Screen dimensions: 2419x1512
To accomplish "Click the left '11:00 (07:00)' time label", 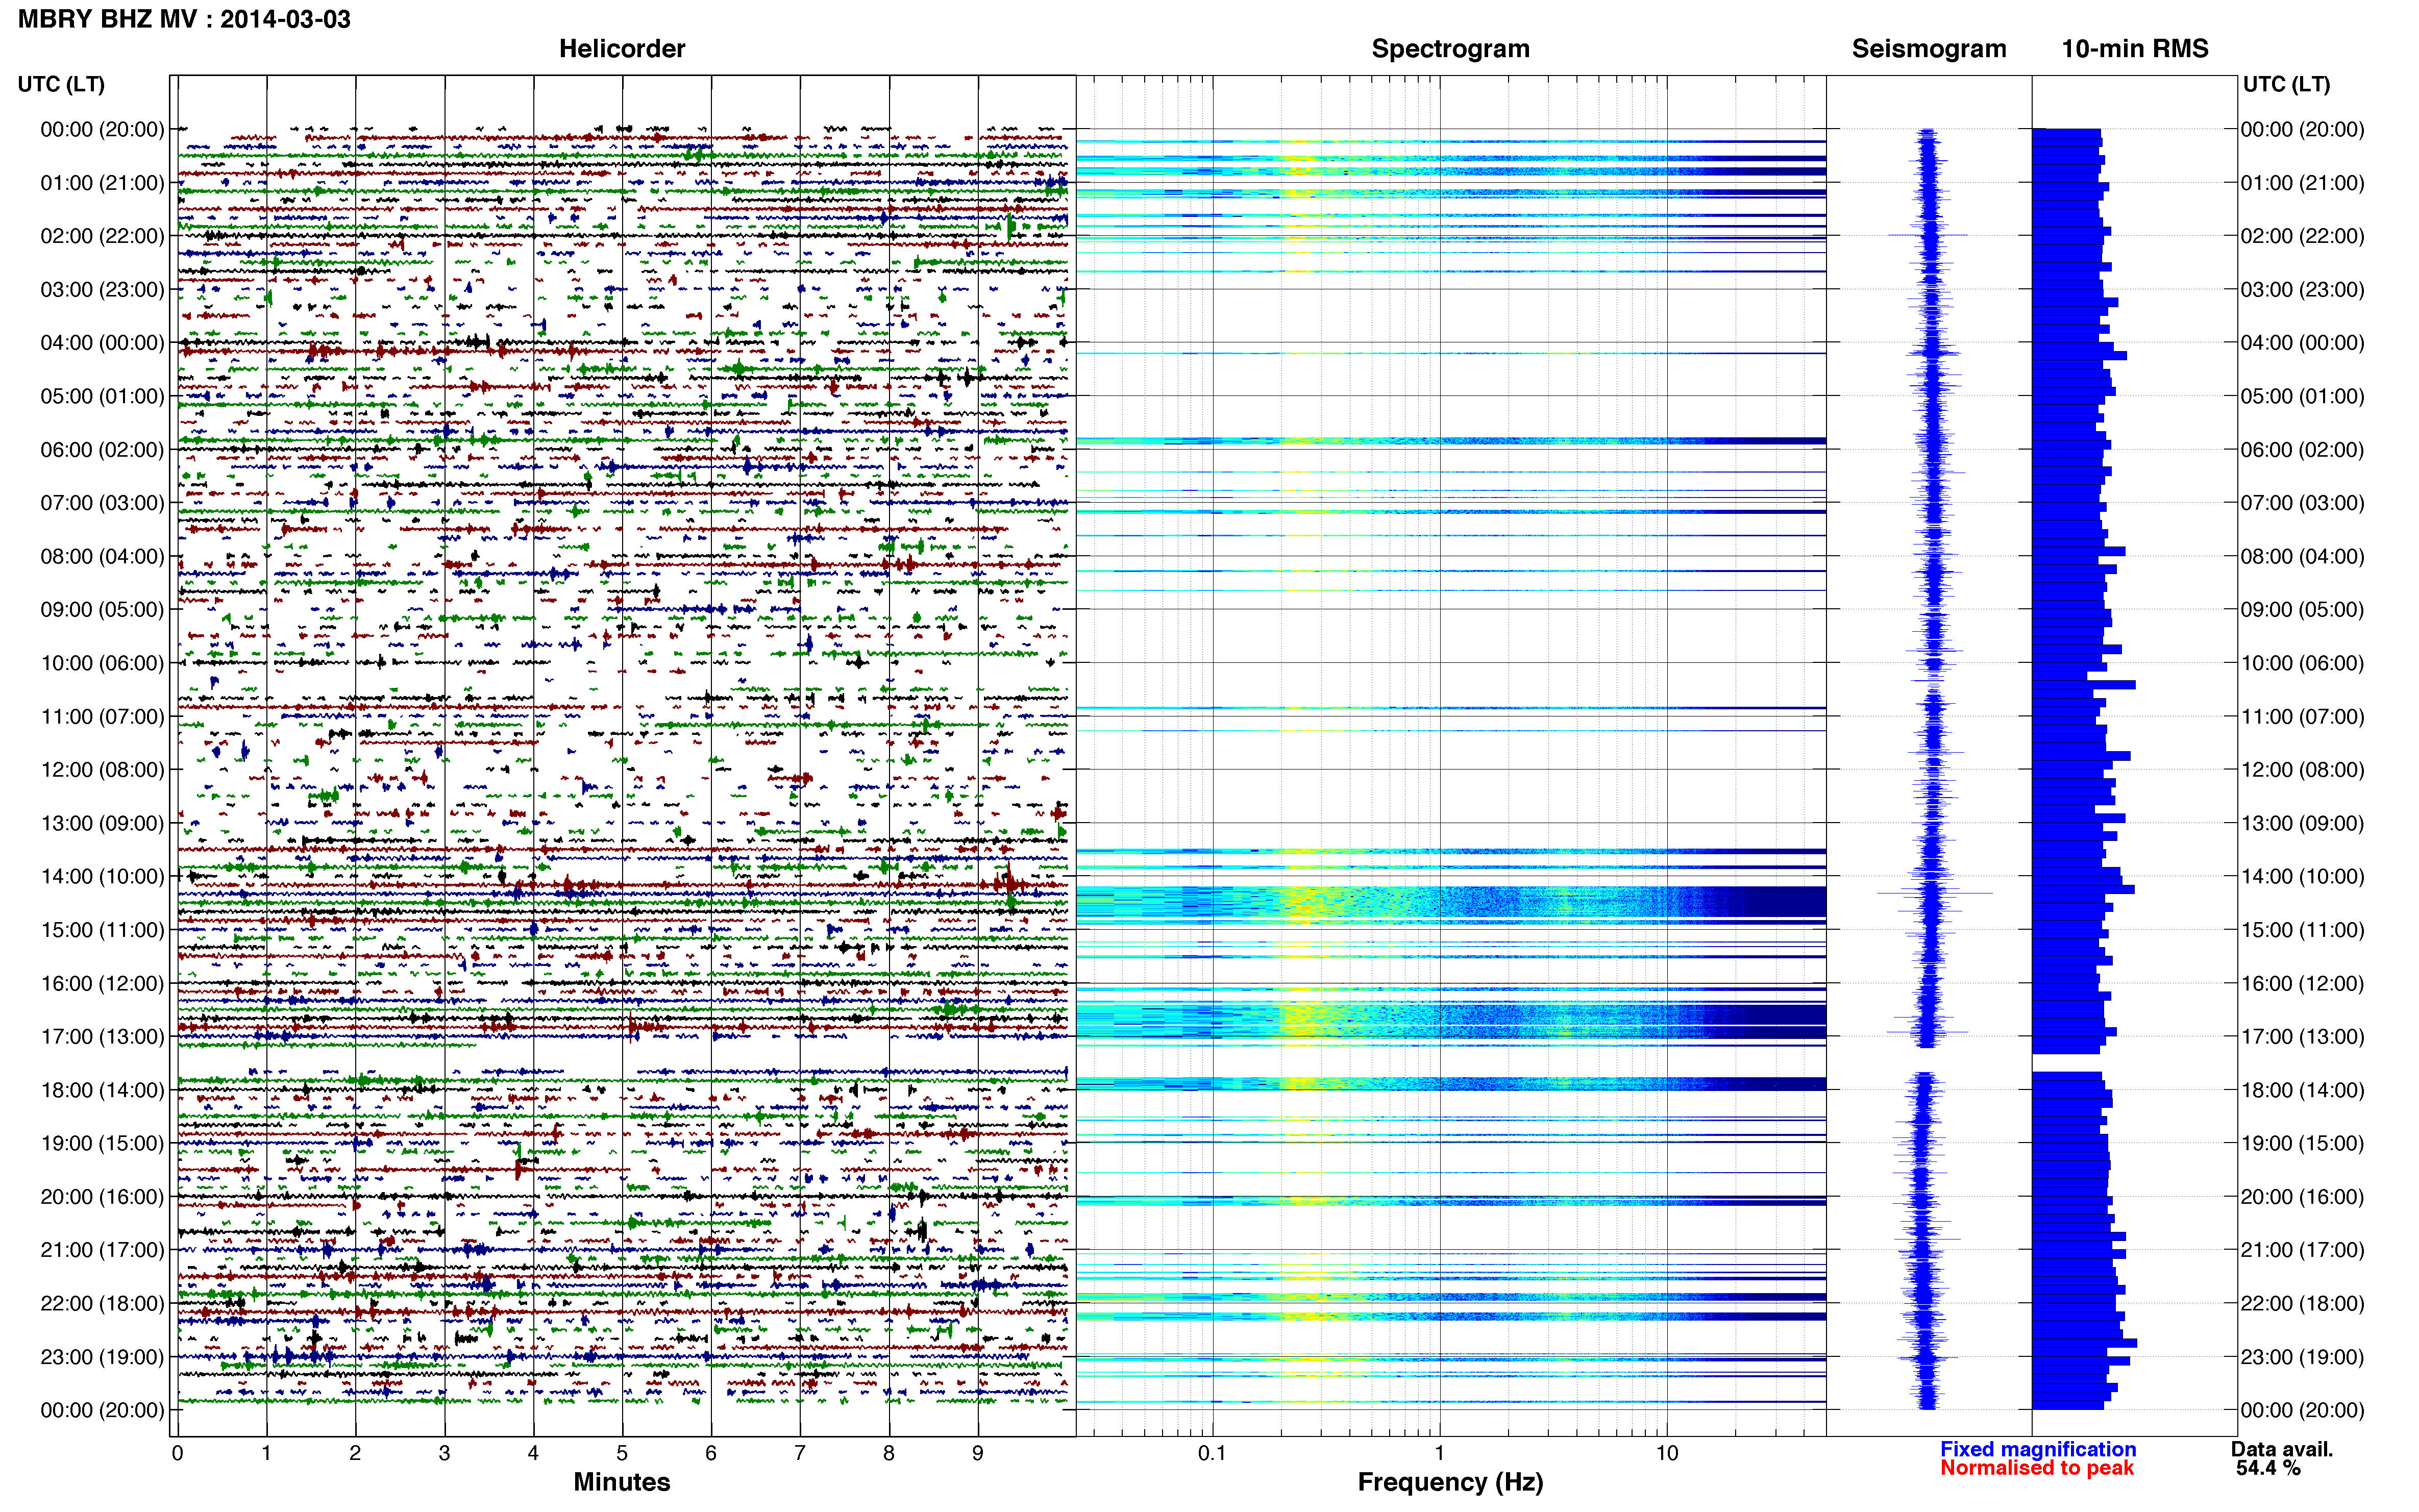I will 102,717.
